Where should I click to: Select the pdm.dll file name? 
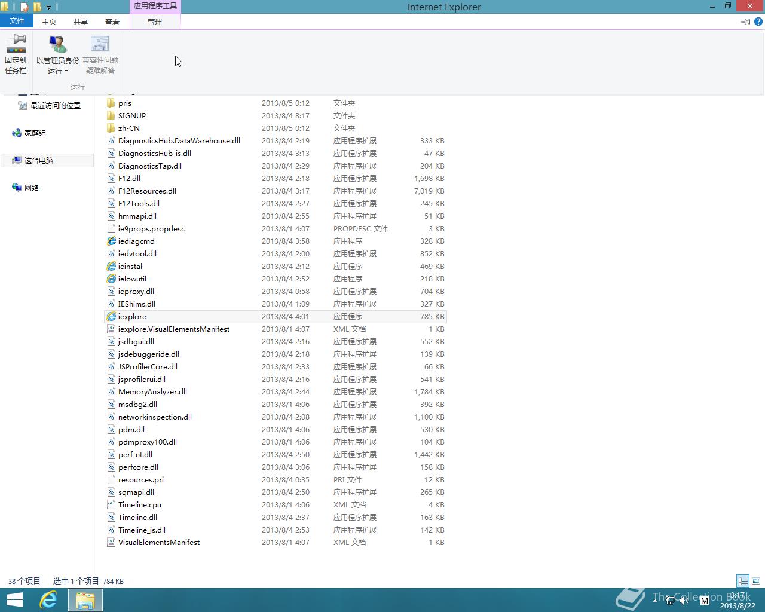point(131,430)
